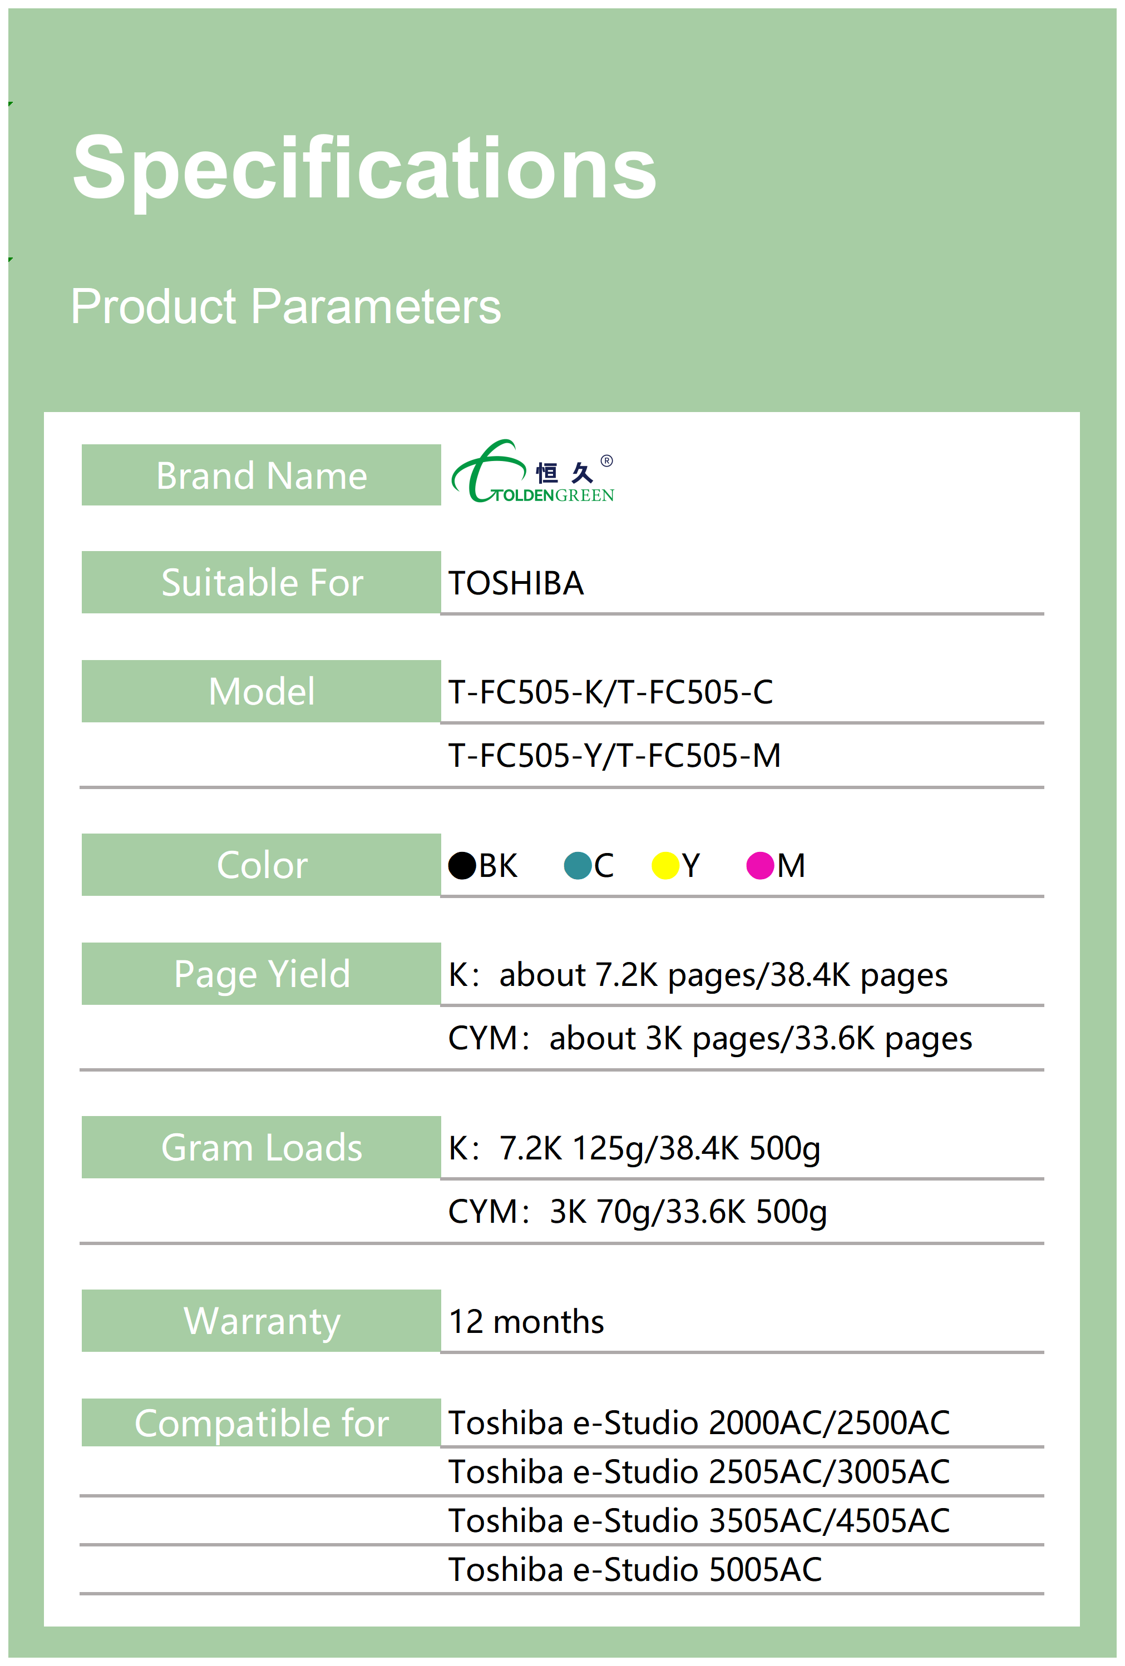1125x1666 pixels.
Task: Click the TOSHIBA text value
Action: pyautogui.click(x=516, y=583)
